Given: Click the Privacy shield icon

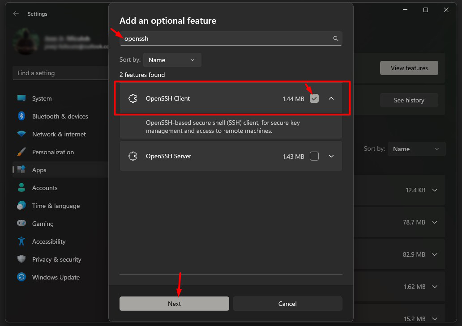Looking at the screenshot, I should tap(21, 259).
